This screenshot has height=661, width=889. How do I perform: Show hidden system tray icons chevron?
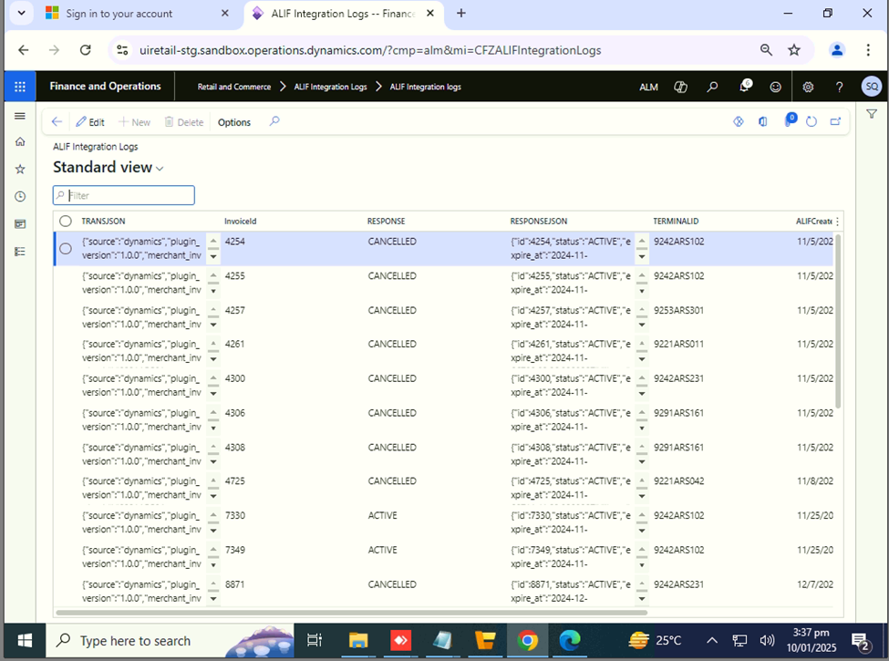(x=712, y=641)
